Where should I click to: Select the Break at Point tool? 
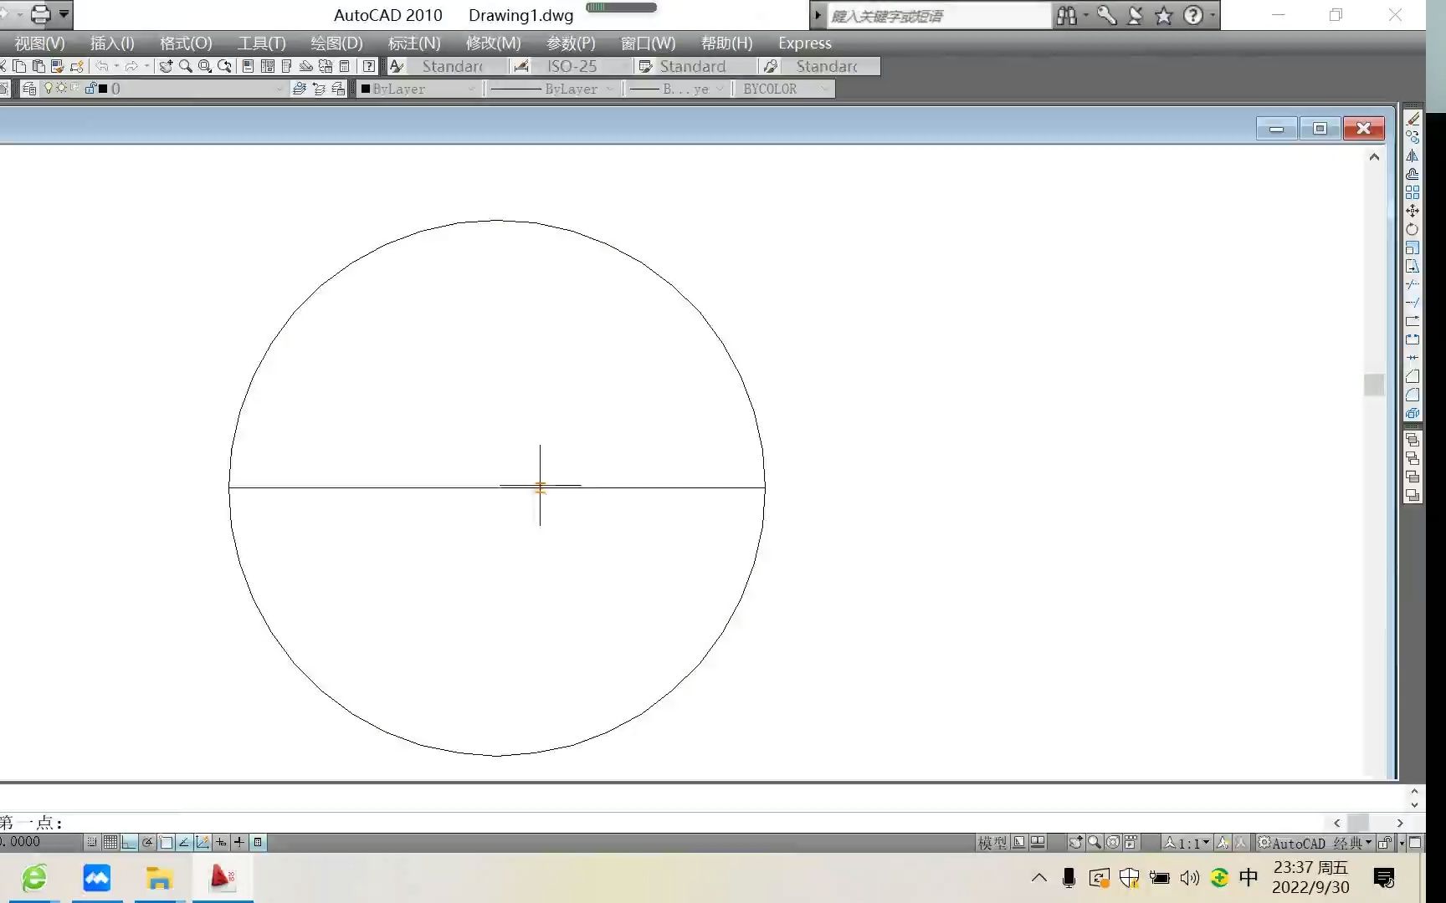1413,321
